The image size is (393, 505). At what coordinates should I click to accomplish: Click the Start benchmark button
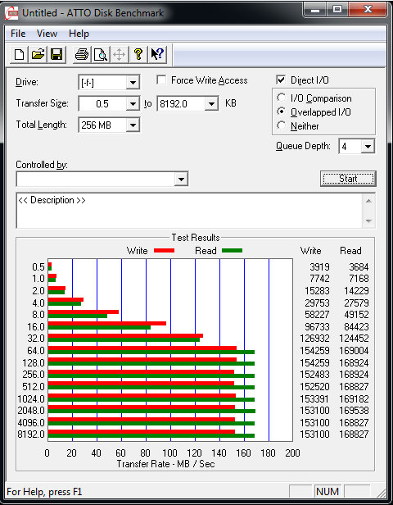(348, 179)
